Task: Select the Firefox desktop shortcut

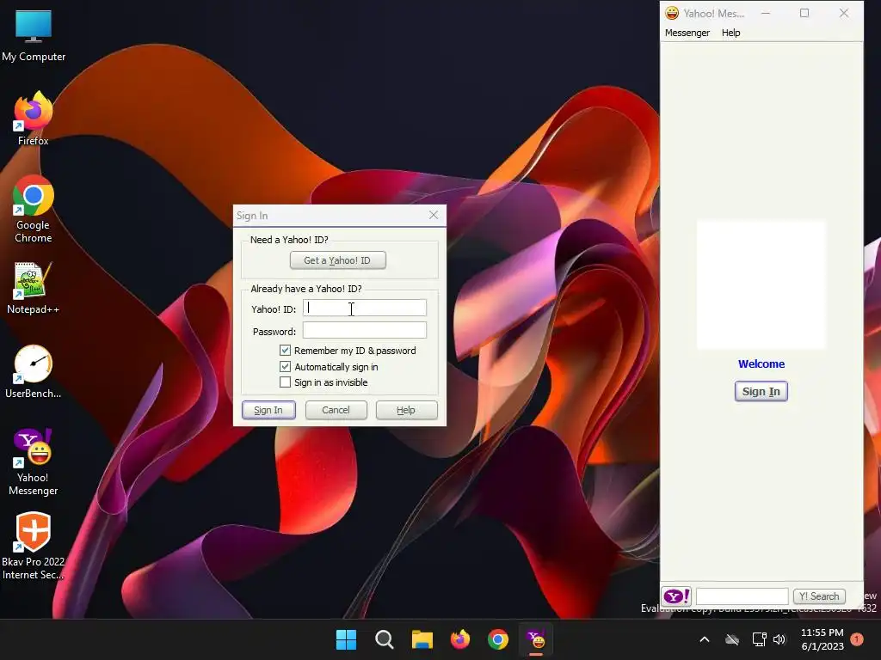Action: pos(34,118)
